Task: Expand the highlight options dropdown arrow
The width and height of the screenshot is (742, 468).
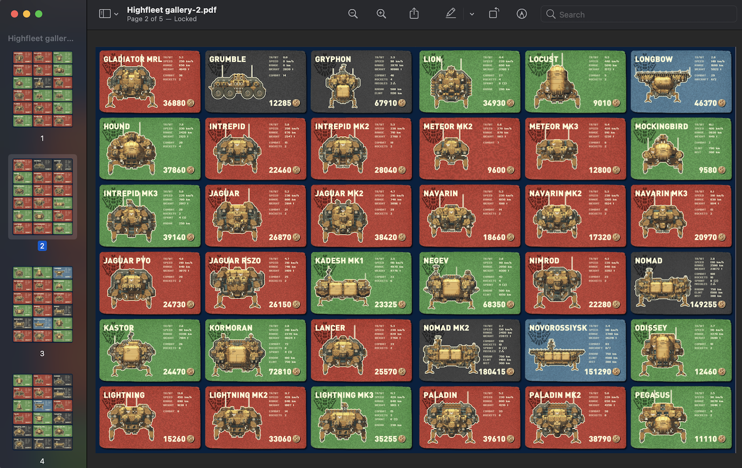Action: point(472,15)
